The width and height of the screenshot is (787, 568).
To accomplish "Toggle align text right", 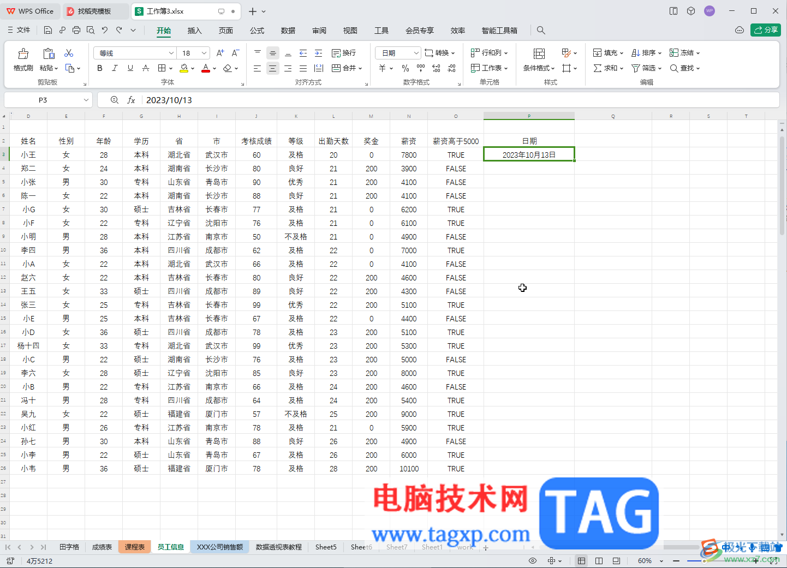I will (x=288, y=68).
